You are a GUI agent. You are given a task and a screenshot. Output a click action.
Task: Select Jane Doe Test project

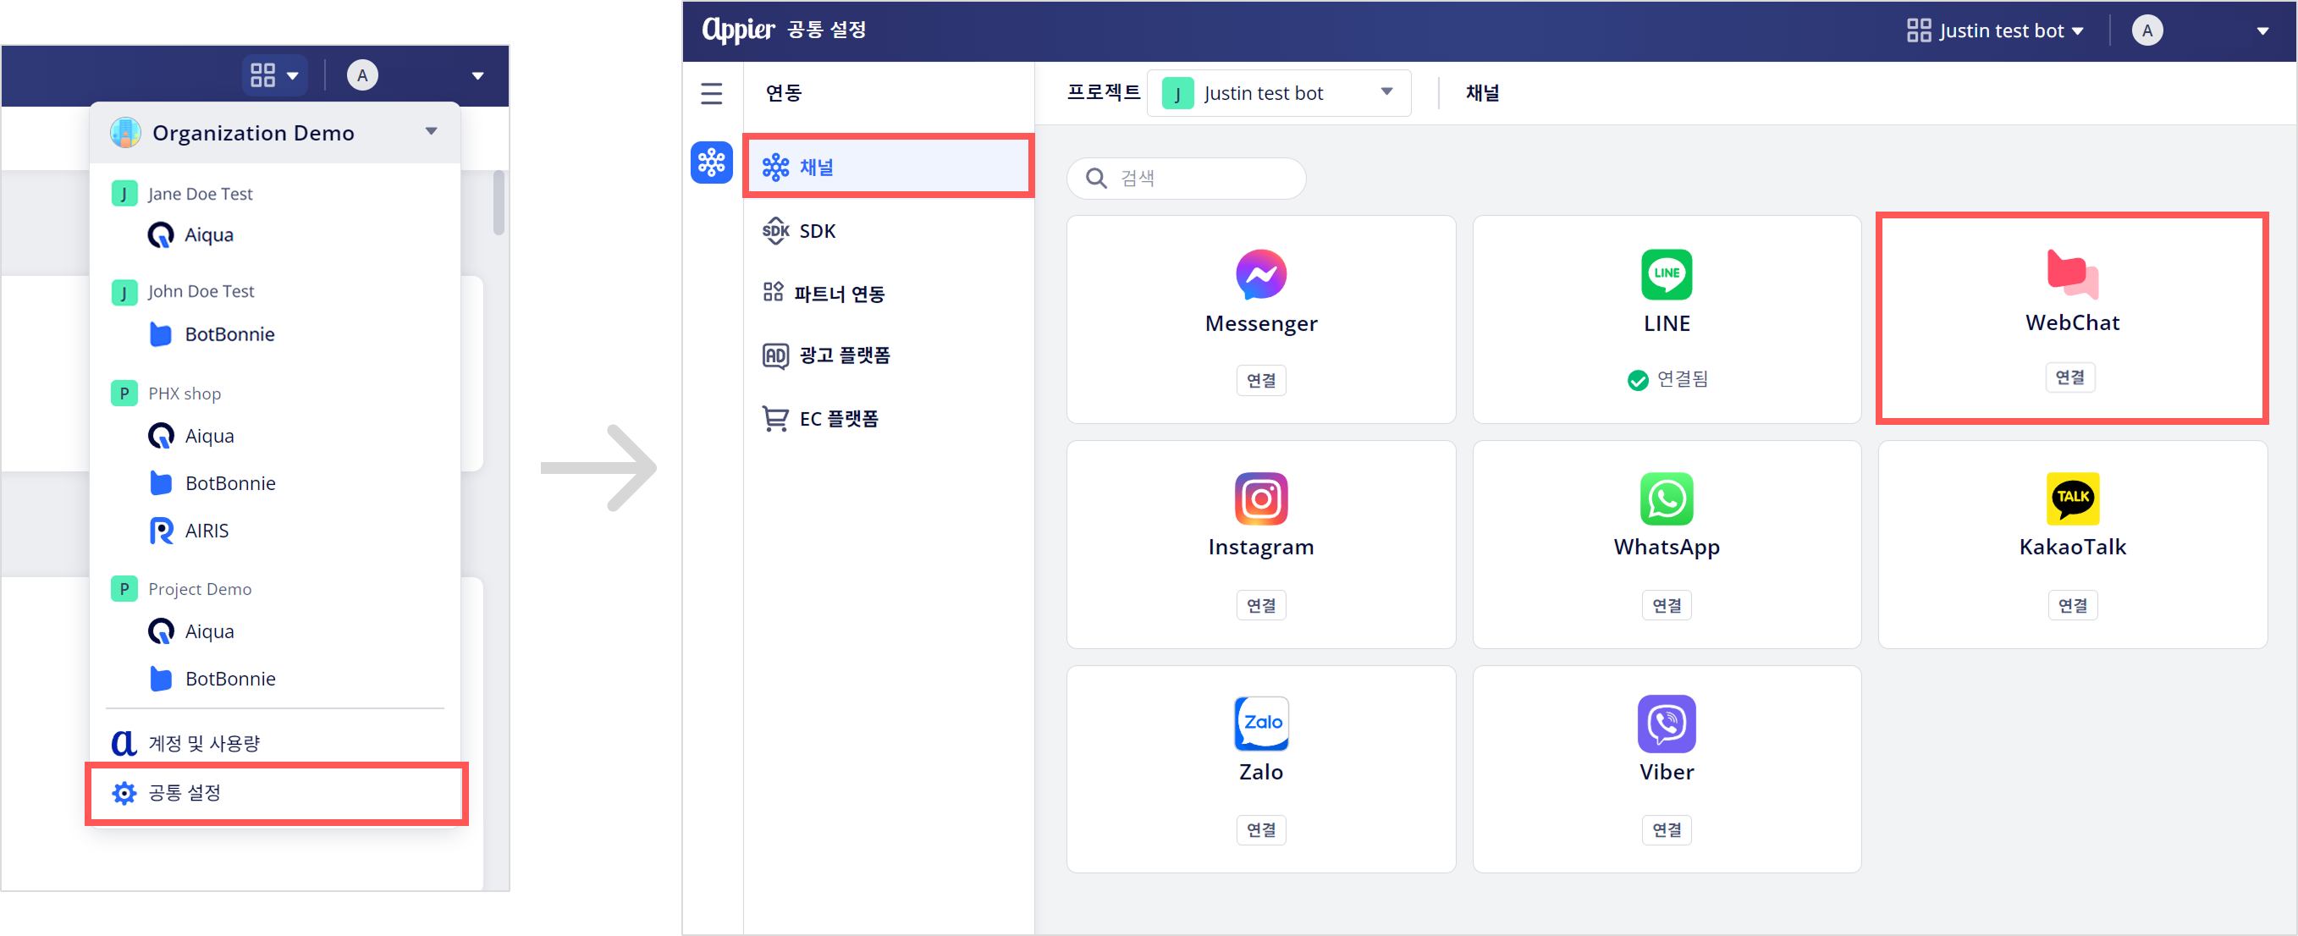(183, 194)
